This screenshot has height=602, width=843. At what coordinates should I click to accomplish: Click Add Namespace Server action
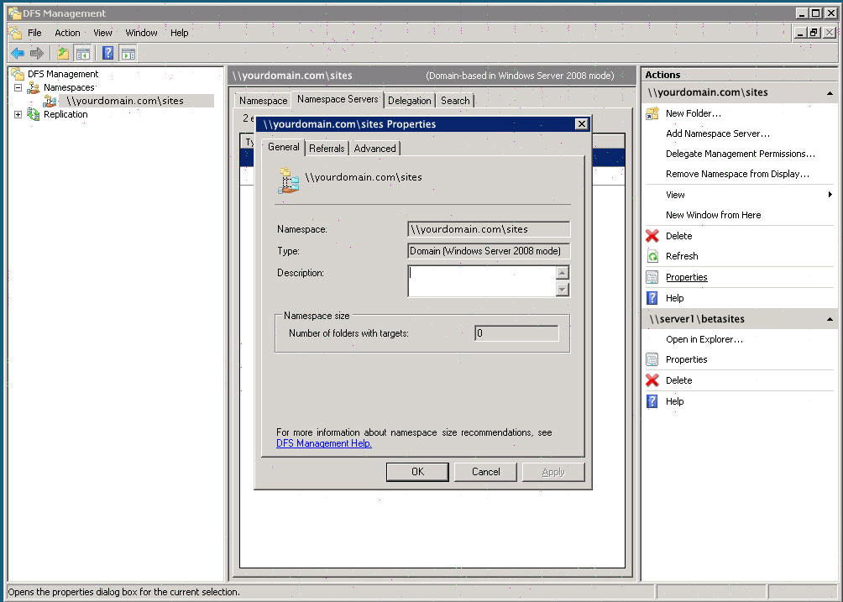coord(718,133)
